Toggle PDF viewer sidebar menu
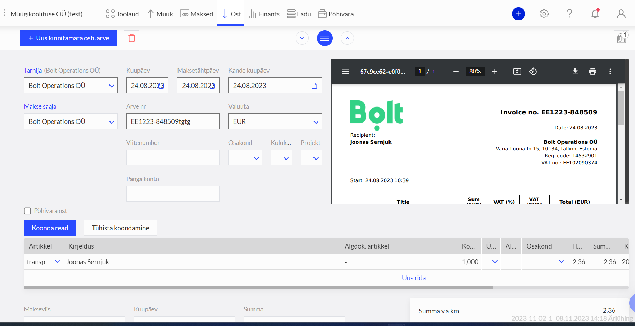This screenshot has width=635, height=326. [x=345, y=72]
